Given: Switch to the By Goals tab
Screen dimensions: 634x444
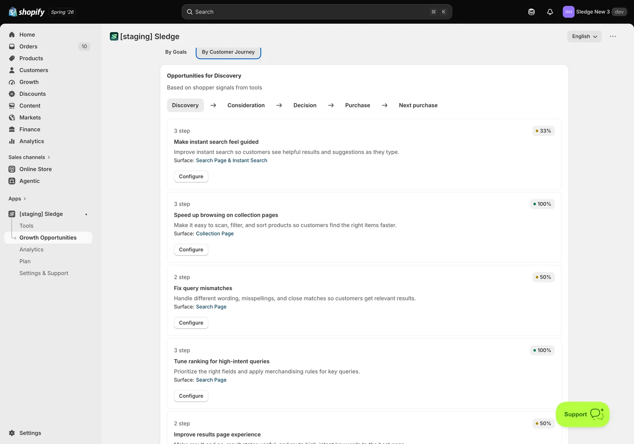Looking at the screenshot, I should [176, 52].
